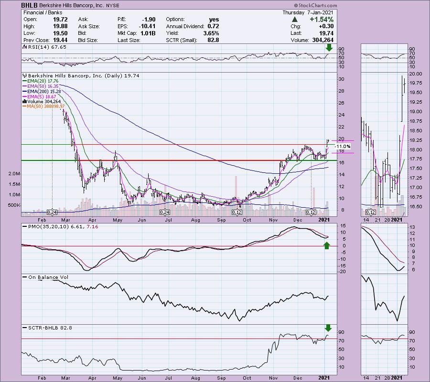The width and height of the screenshot is (430, 382).
Task: Click the Financial / Banks sector label
Action: 43,12
